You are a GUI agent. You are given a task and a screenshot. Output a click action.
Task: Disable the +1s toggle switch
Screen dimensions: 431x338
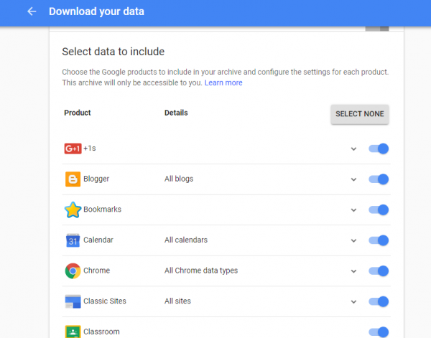(379, 149)
